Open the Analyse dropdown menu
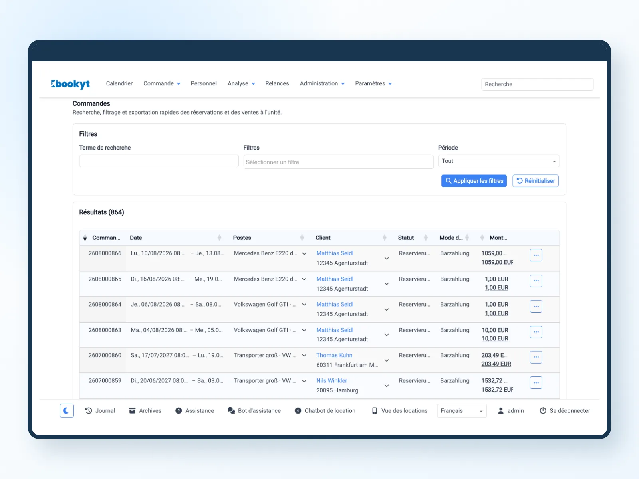The image size is (639, 479). (x=241, y=83)
